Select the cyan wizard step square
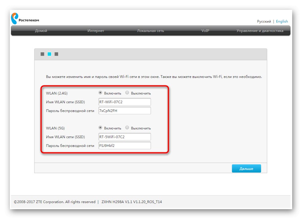Viewport: 302px width, 219px height. [49, 54]
